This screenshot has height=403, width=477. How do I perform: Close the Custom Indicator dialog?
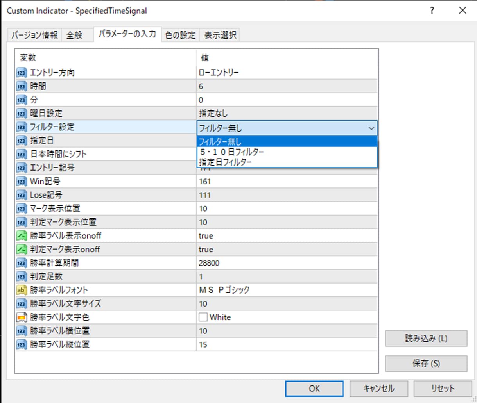click(x=463, y=11)
